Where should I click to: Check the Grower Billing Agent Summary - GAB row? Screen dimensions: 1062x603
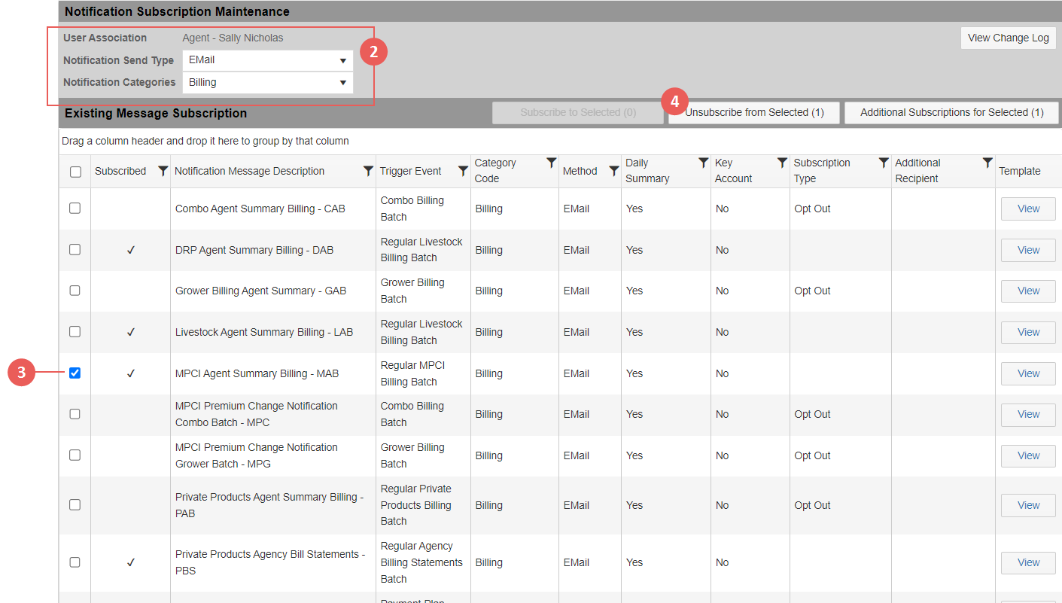tap(75, 290)
